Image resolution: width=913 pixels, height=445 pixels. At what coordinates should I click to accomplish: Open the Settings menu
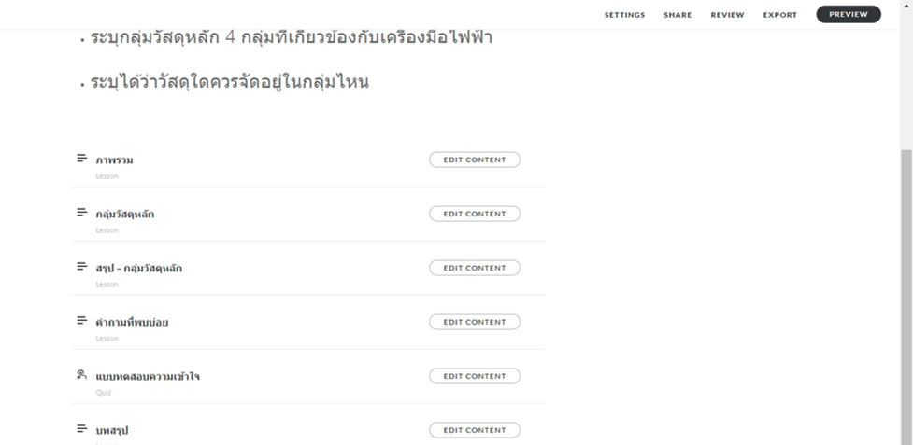point(624,15)
